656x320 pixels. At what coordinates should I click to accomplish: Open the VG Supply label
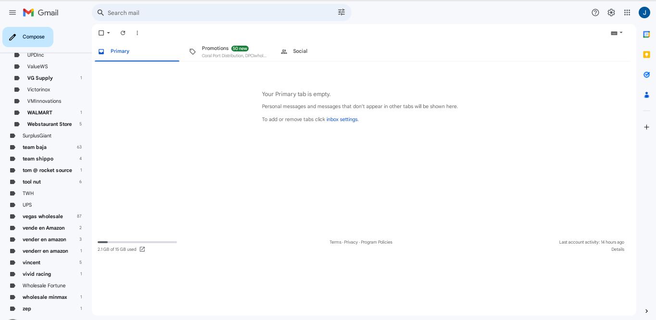[40, 78]
